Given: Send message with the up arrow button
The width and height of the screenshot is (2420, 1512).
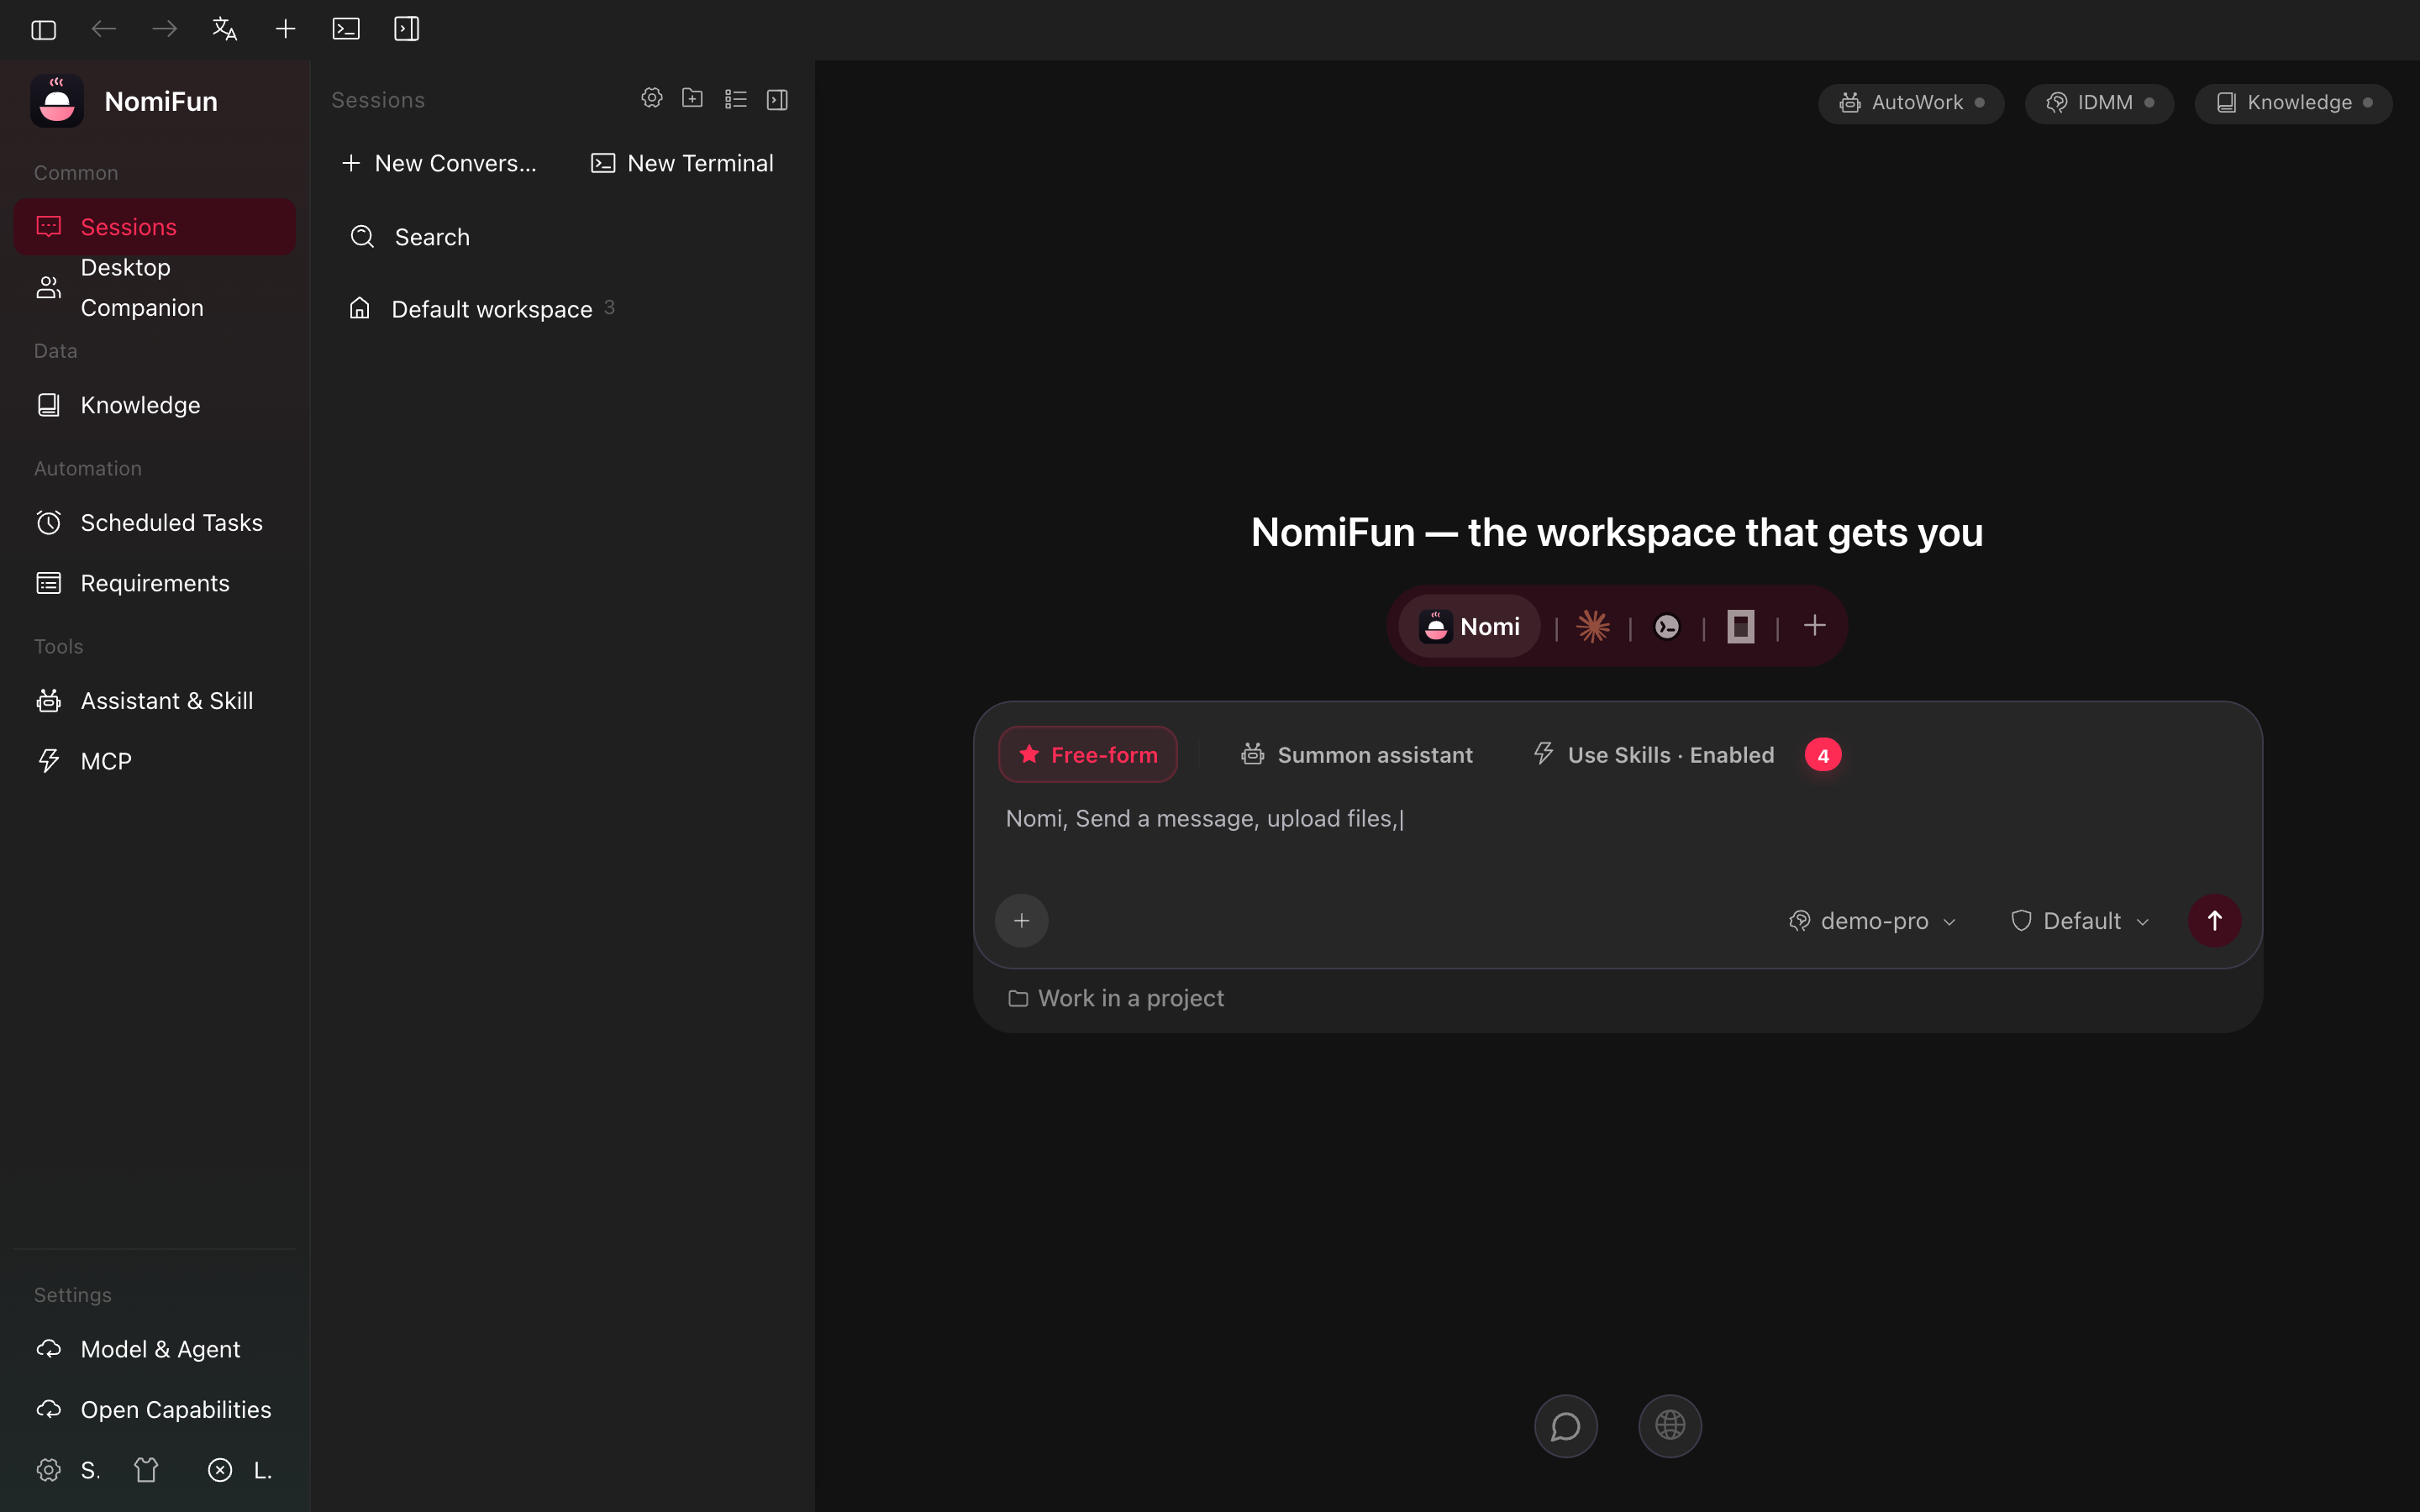Looking at the screenshot, I should tap(2215, 920).
